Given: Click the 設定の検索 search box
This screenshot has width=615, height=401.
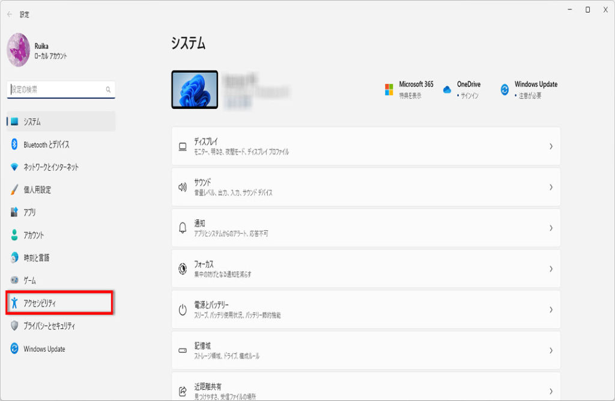Looking at the screenshot, I should (x=57, y=90).
